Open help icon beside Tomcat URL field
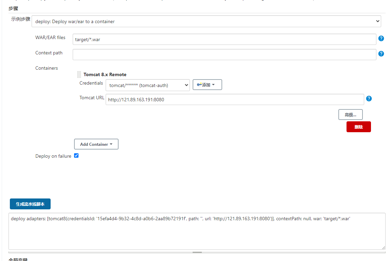 pos(369,99)
